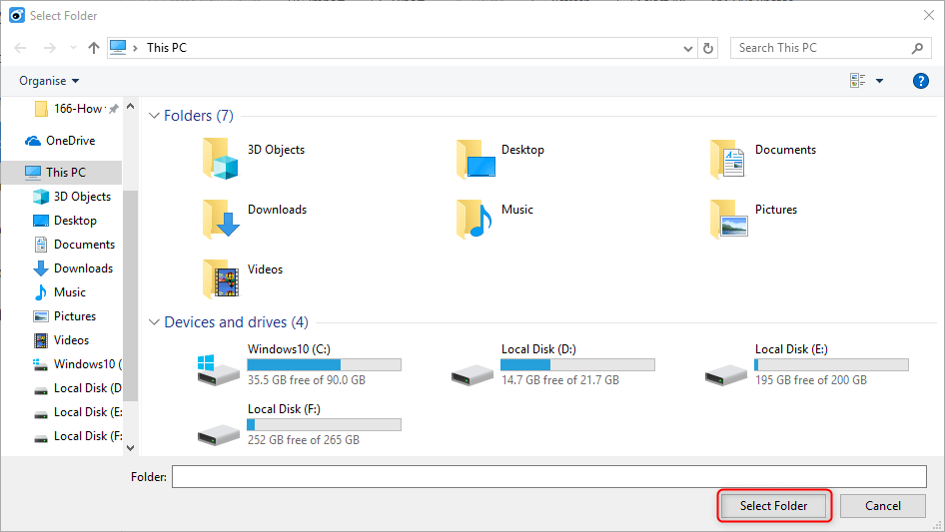This screenshot has width=945, height=532.
Task: Select the Documents folder icon
Action: click(x=727, y=159)
